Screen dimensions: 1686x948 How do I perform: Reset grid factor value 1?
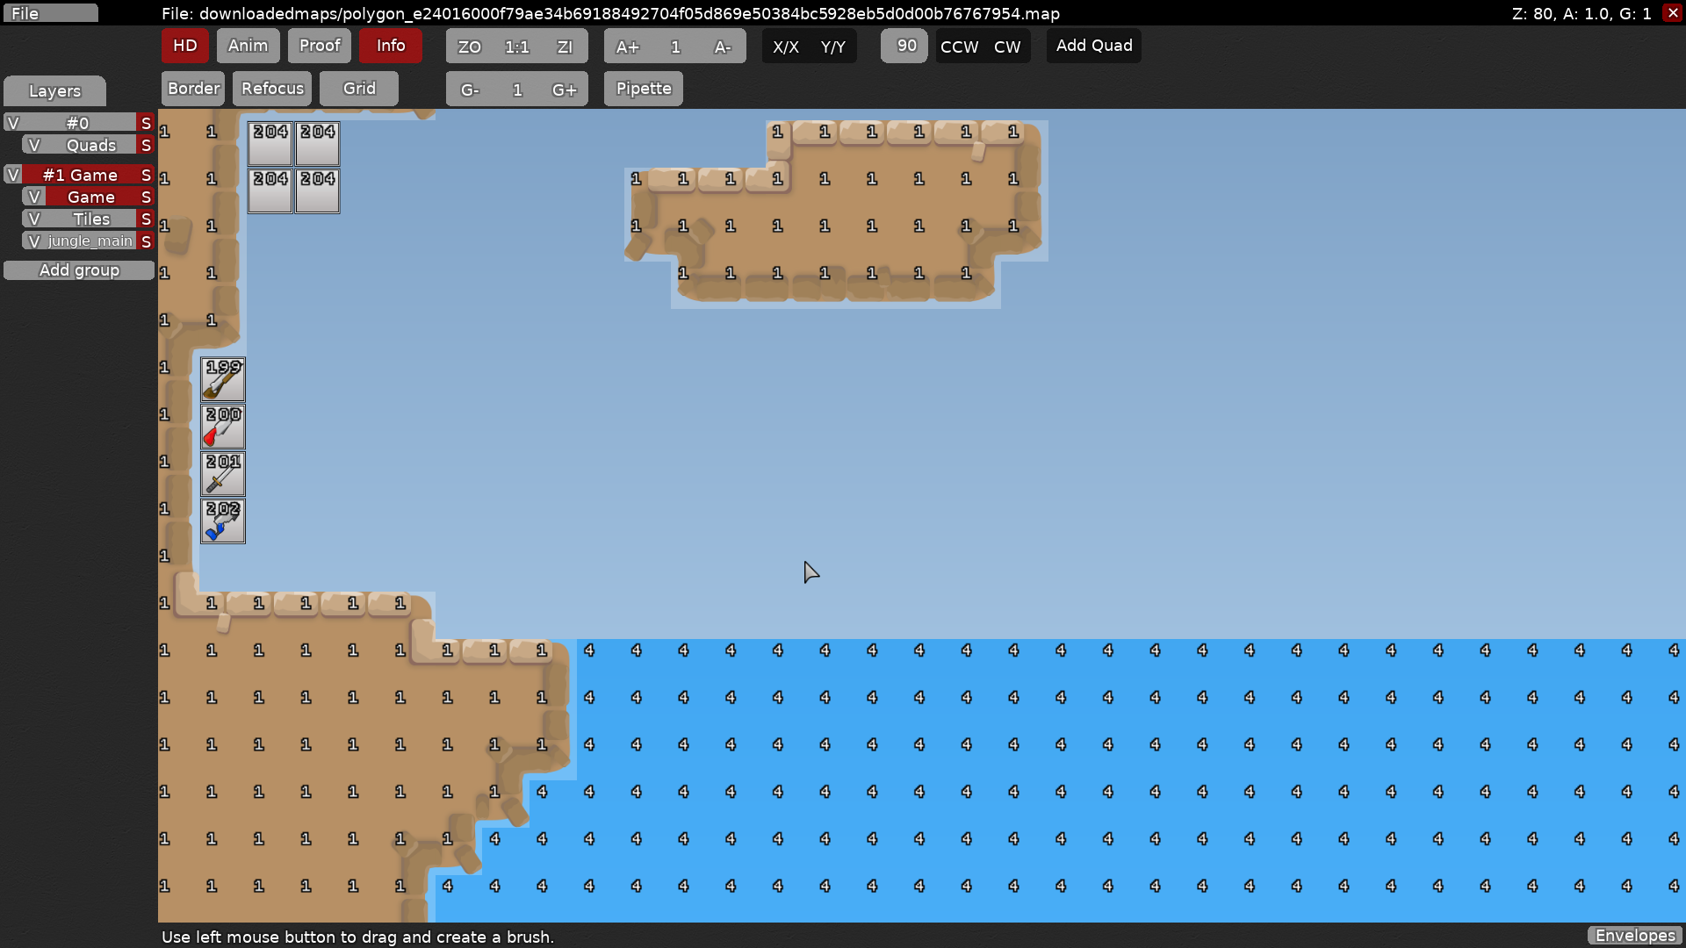(x=517, y=90)
